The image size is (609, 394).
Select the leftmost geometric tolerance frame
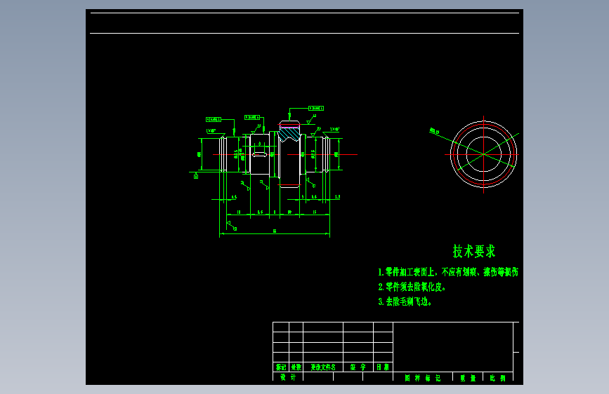click(x=214, y=119)
